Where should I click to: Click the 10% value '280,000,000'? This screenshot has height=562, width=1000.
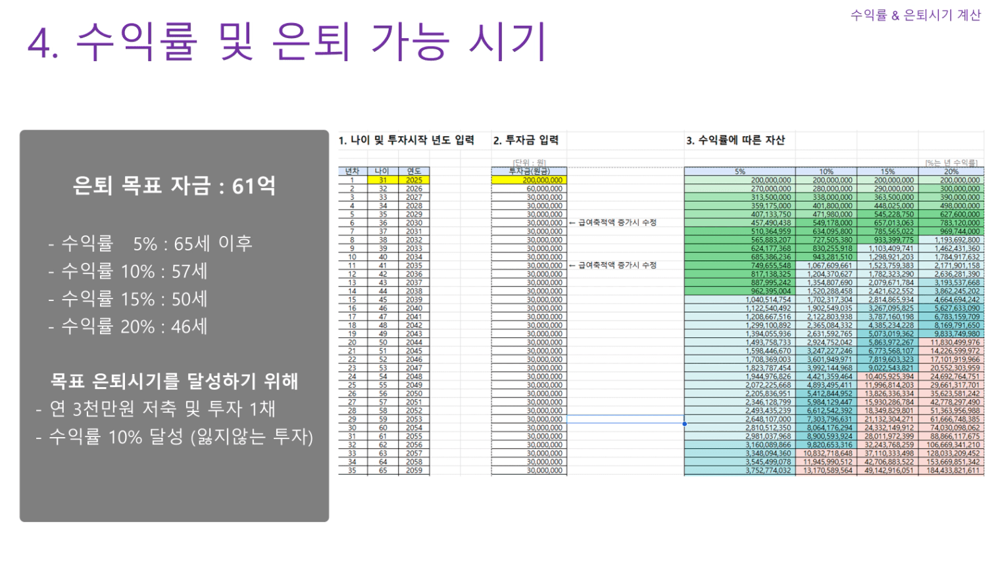tap(826, 189)
